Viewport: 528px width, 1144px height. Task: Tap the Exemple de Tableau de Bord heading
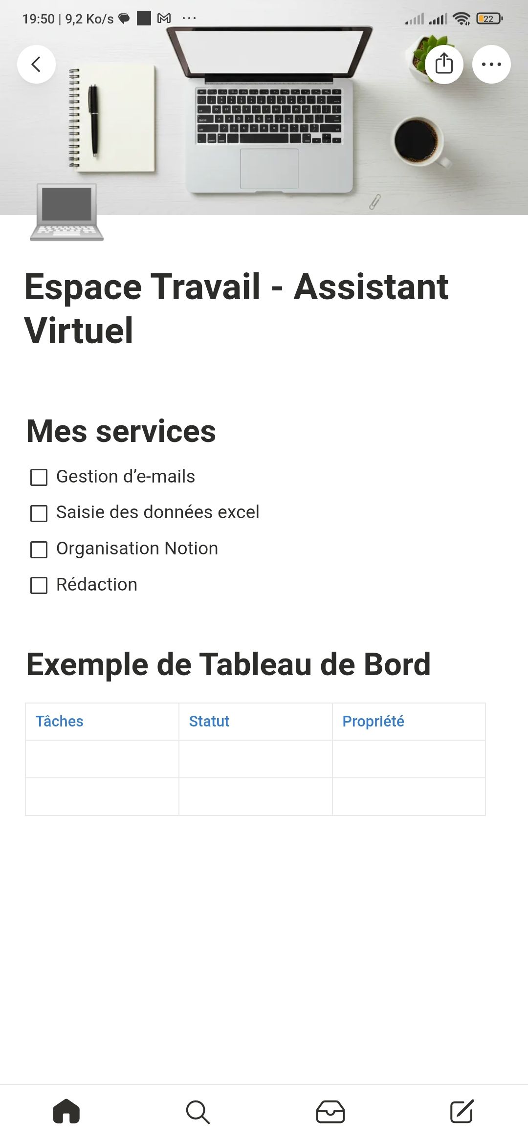pos(228,664)
